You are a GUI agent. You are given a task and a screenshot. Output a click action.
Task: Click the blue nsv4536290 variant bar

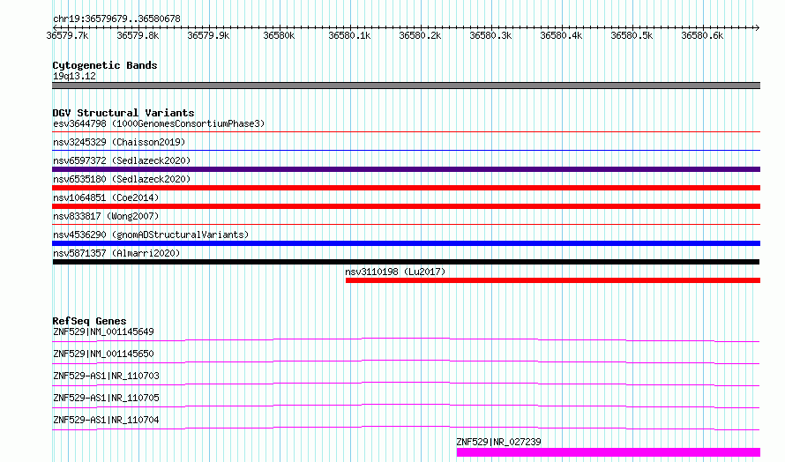pyautogui.click(x=406, y=243)
